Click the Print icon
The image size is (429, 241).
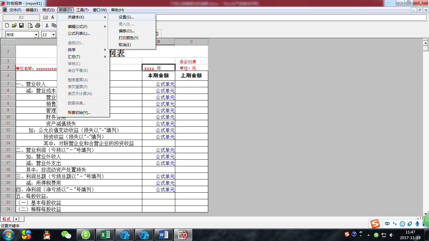coord(38,25)
